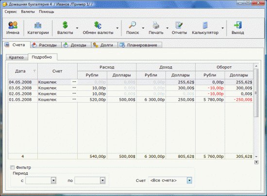Expand the period end date 'по' dropdown
Image resolution: width=267 pixels, height=196 pixels.
[103, 181]
